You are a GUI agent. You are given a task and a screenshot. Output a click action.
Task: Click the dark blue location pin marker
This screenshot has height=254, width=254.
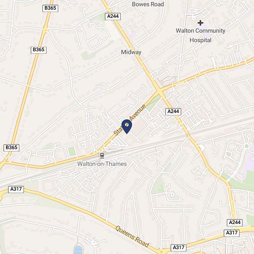click(127, 127)
